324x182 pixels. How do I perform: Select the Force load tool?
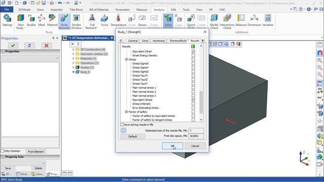(x=104, y=21)
